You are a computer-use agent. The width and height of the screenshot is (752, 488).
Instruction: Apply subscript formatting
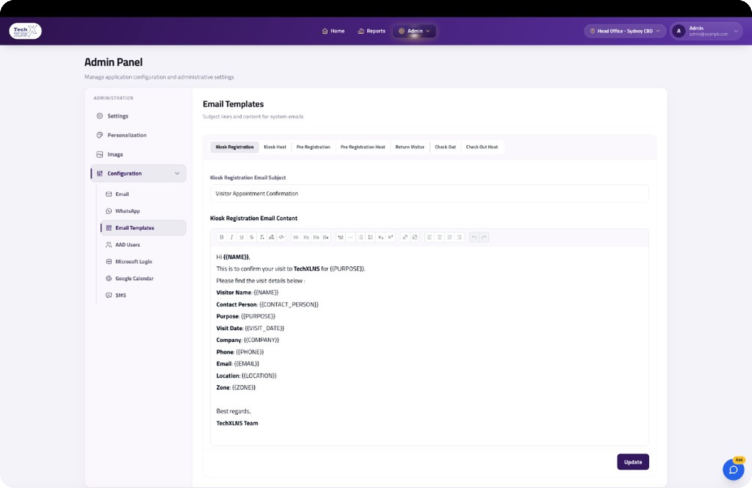pyautogui.click(x=380, y=237)
